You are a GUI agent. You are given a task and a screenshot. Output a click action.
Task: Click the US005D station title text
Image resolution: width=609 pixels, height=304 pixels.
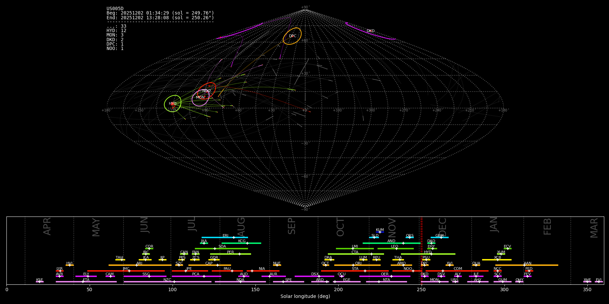[115, 9]
